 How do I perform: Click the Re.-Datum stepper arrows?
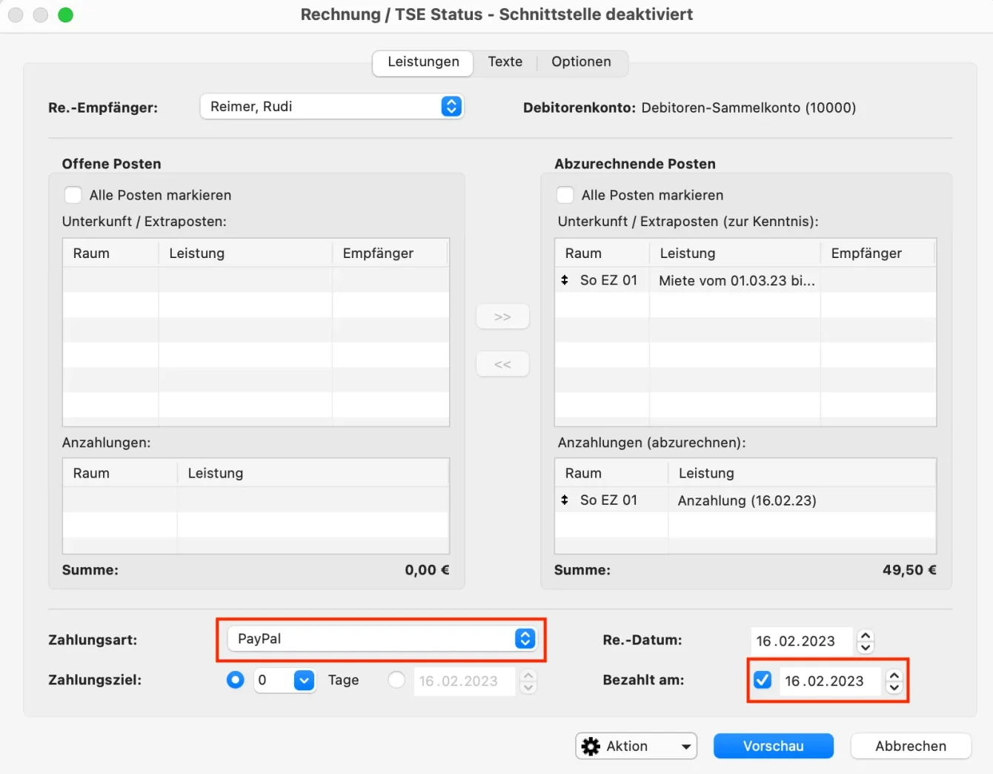866,641
